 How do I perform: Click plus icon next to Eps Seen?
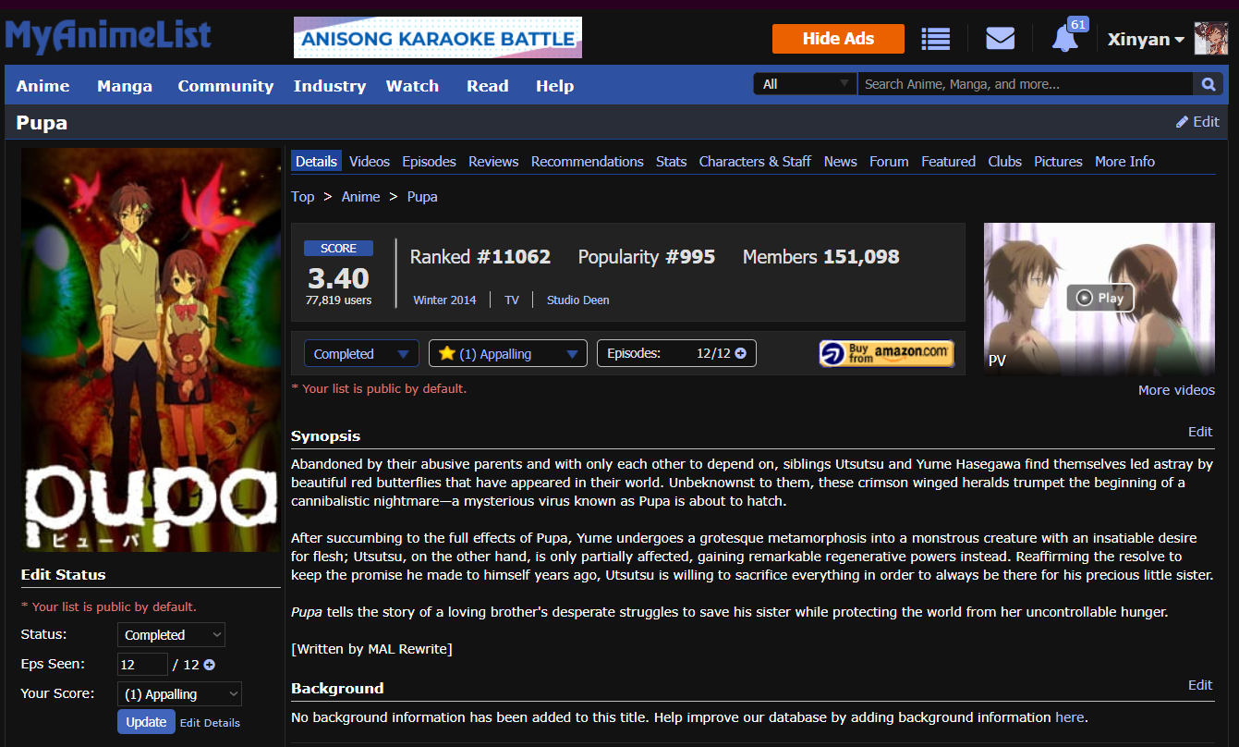click(209, 665)
